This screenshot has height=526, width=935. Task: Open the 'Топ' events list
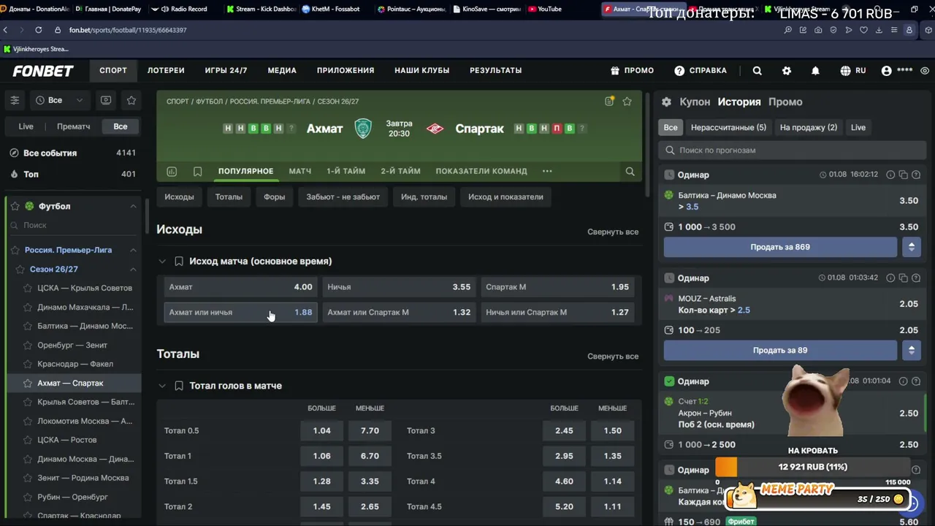tap(73, 174)
